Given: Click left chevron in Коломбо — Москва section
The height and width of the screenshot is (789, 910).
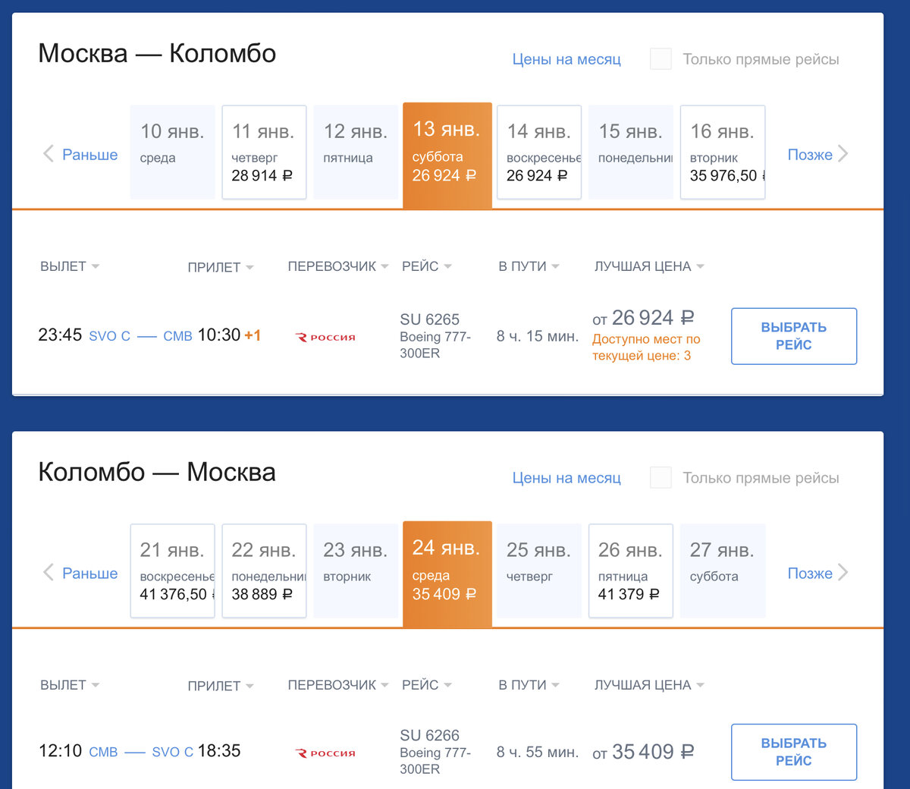Looking at the screenshot, I should (49, 573).
